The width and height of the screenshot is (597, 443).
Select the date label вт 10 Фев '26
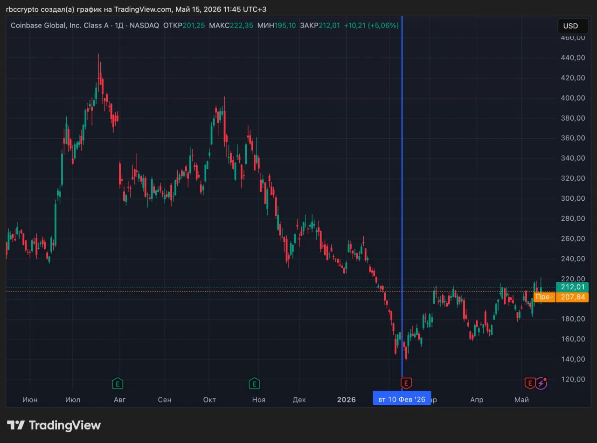pos(402,399)
